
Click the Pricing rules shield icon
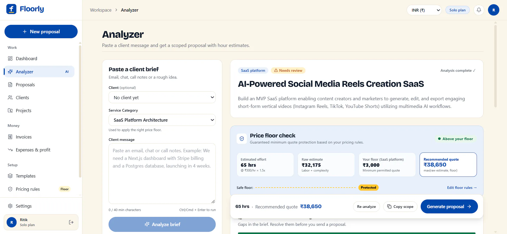pyautogui.click(x=10, y=189)
